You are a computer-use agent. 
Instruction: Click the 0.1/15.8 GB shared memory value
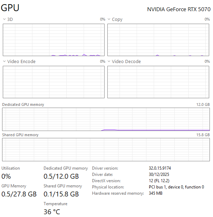(x=61, y=194)
